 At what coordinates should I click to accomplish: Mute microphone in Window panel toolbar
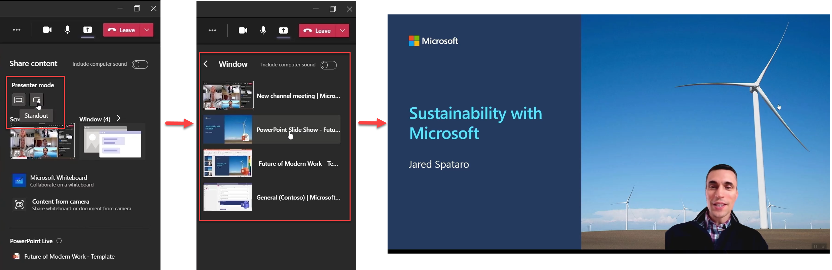(x=263, y=31)
